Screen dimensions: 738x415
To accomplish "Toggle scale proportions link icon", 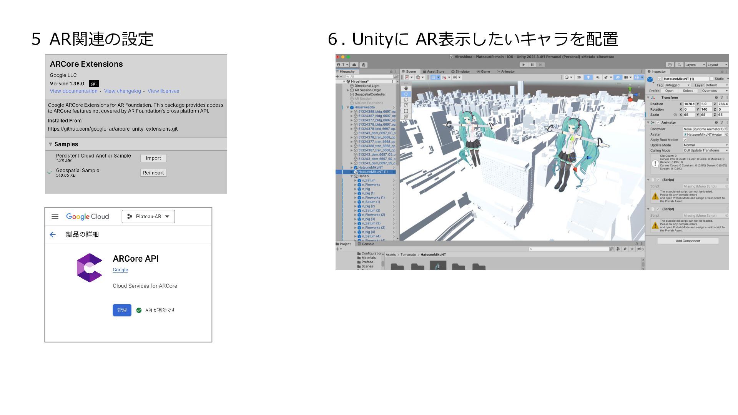I will click(675, 115).
